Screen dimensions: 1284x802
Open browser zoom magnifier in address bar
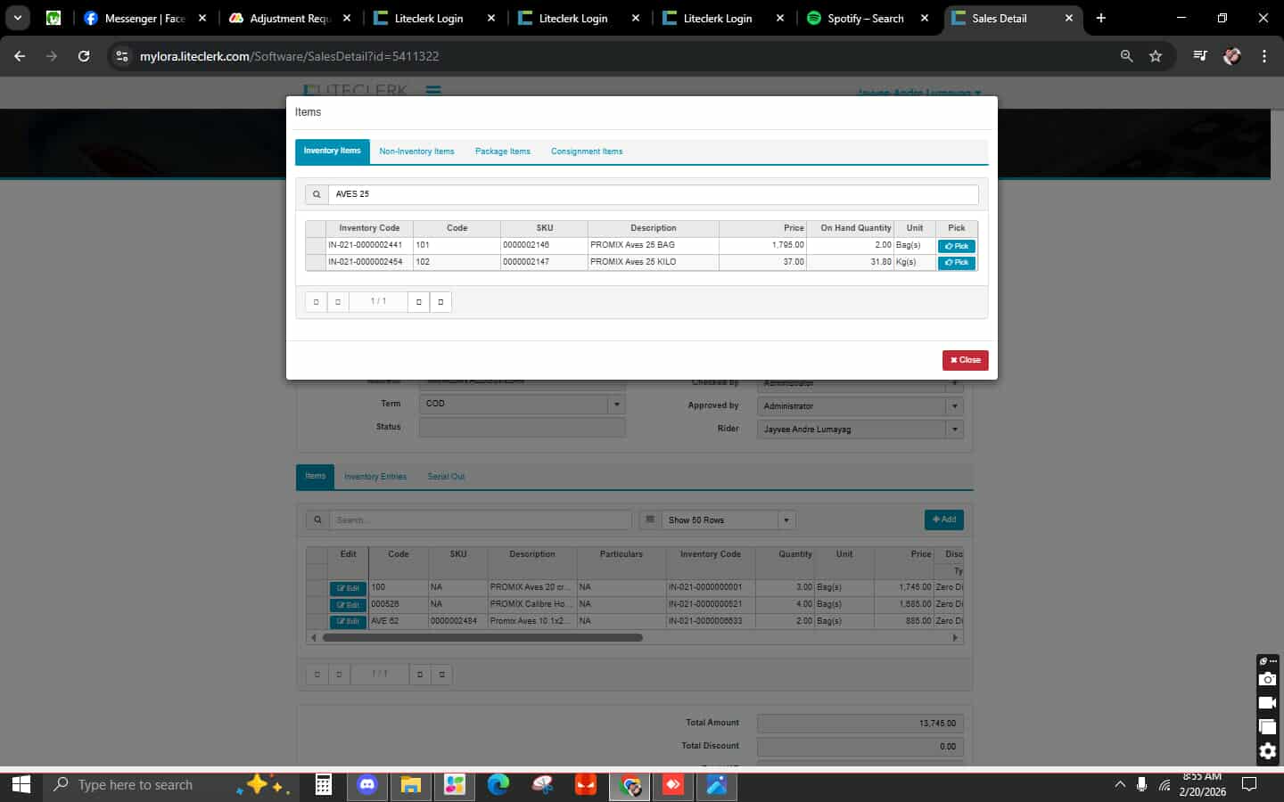click(x=1127, y=56)
